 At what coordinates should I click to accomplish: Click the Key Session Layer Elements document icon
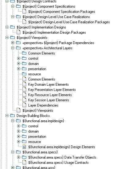[x=24, y=100]
